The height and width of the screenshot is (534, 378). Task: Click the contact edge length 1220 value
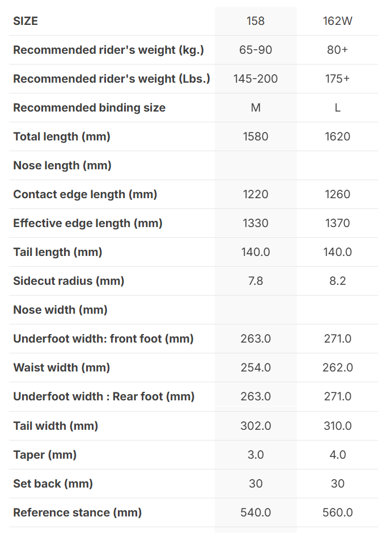(x=256, y=194)
